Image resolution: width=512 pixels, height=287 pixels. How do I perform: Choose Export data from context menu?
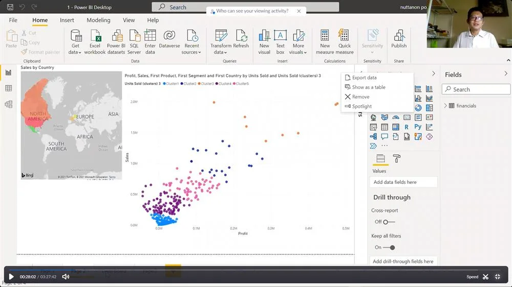click(377, 78)
